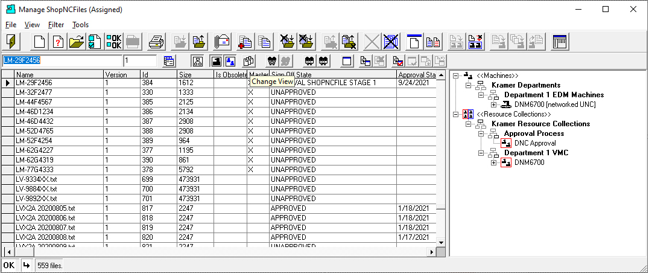The image size is (649, 273).
Task: Click the document with red checkmark icon
Action: [397, 61]
